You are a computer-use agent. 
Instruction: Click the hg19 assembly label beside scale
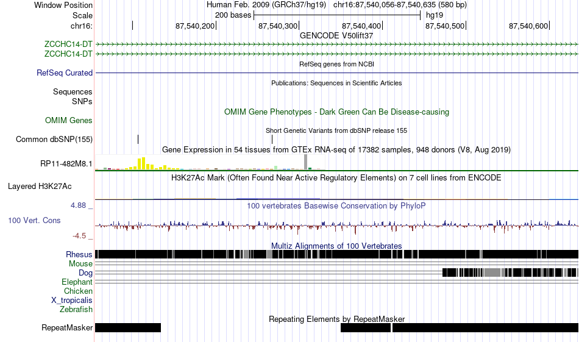tap(435, 15)
